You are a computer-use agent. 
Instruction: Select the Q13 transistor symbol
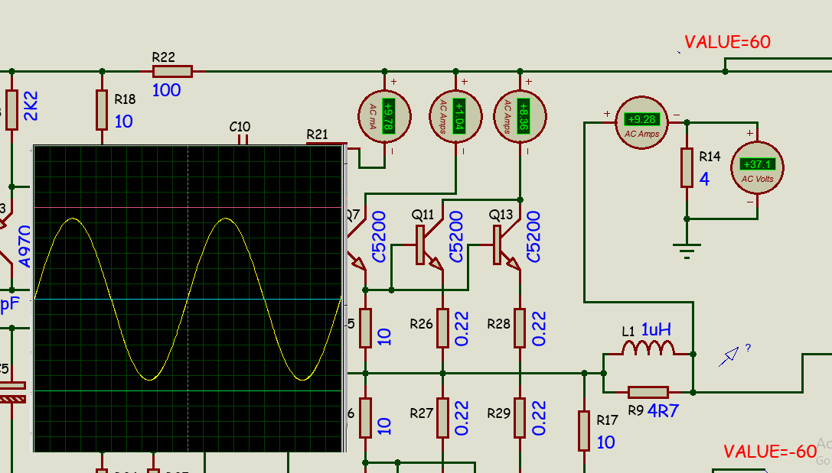point(506,245)
